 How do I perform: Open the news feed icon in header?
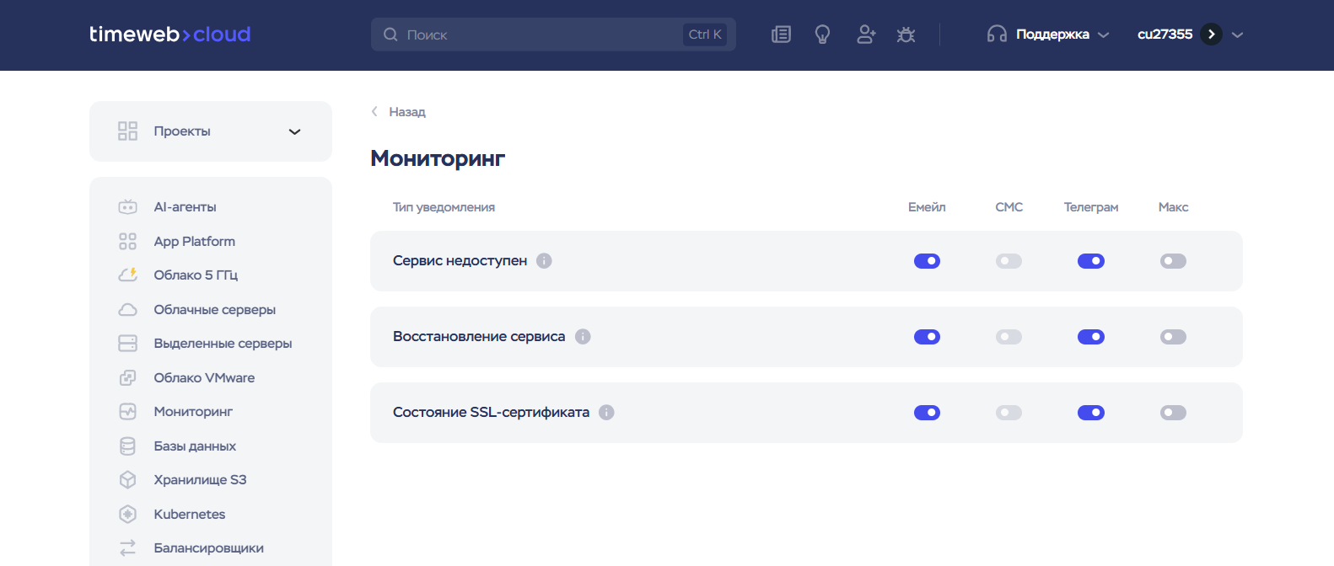781,35
